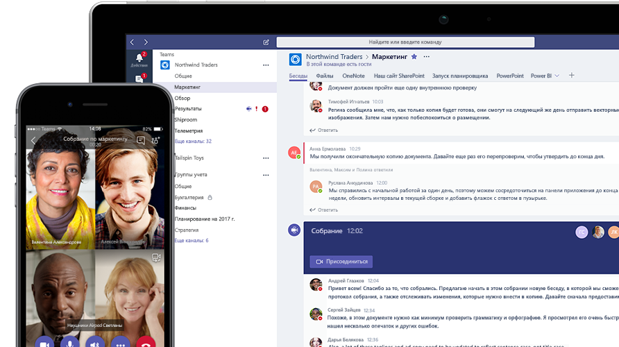This screenshot has height=347, width=619.
Task: Select the Общие channel under Northwind Traders
Action: click(x=183, y=76)
